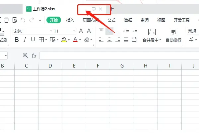
Task: Click the increase indent icon
Action: [134, 31]
